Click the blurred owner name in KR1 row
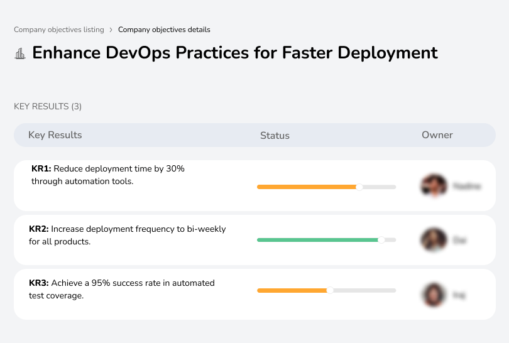The height and width of the screenshot is (343, 509). pos(467,187)
